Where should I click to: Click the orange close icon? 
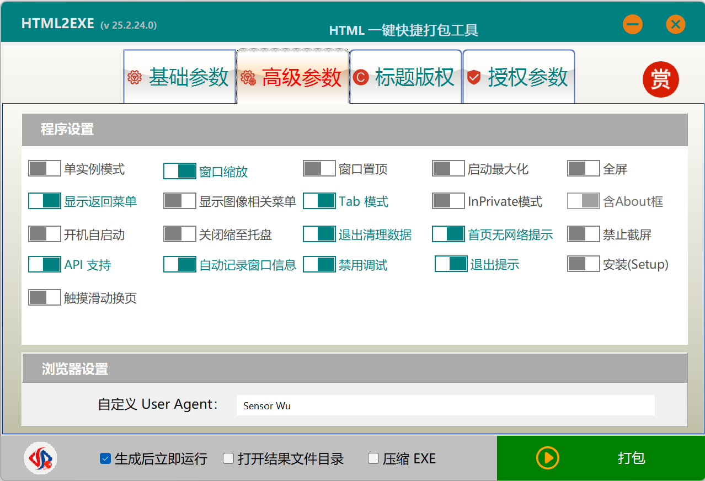675,24
